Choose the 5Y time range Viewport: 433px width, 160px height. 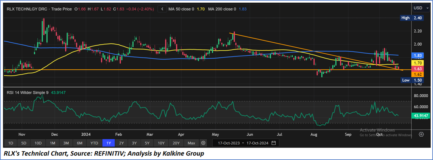(x=147, y=143)
